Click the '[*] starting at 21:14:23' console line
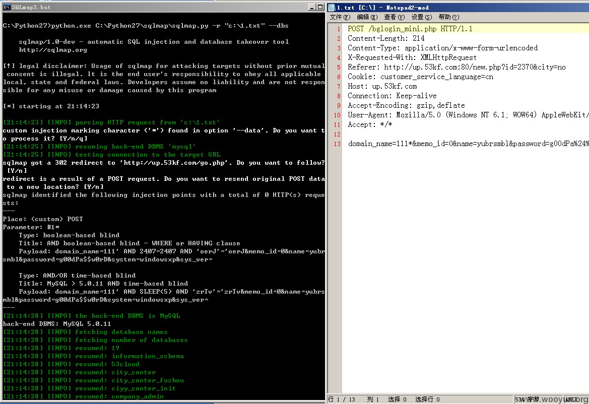The width and height of the screenshot is (589, 404). click(51, 106)
